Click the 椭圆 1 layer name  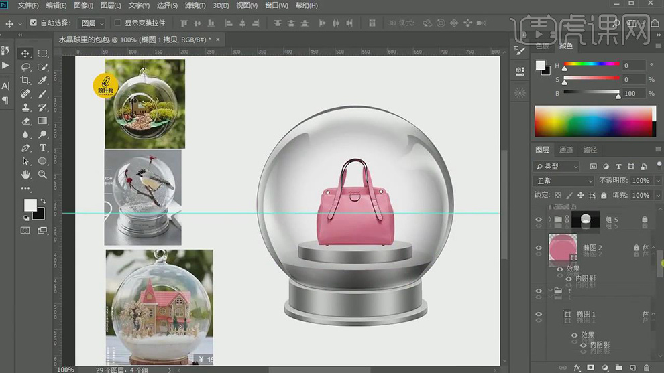coord(586,314)
